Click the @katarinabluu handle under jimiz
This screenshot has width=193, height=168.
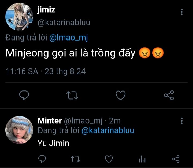coord(64,23)
